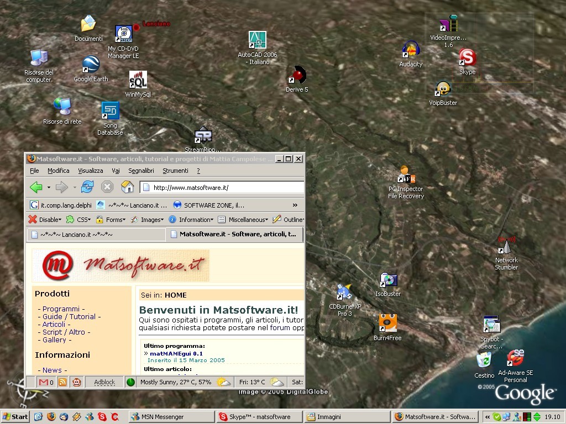Click the green circle status bar icon
Image resolution: width=566 pixels, height=424 pixels.
pos(130,382)
